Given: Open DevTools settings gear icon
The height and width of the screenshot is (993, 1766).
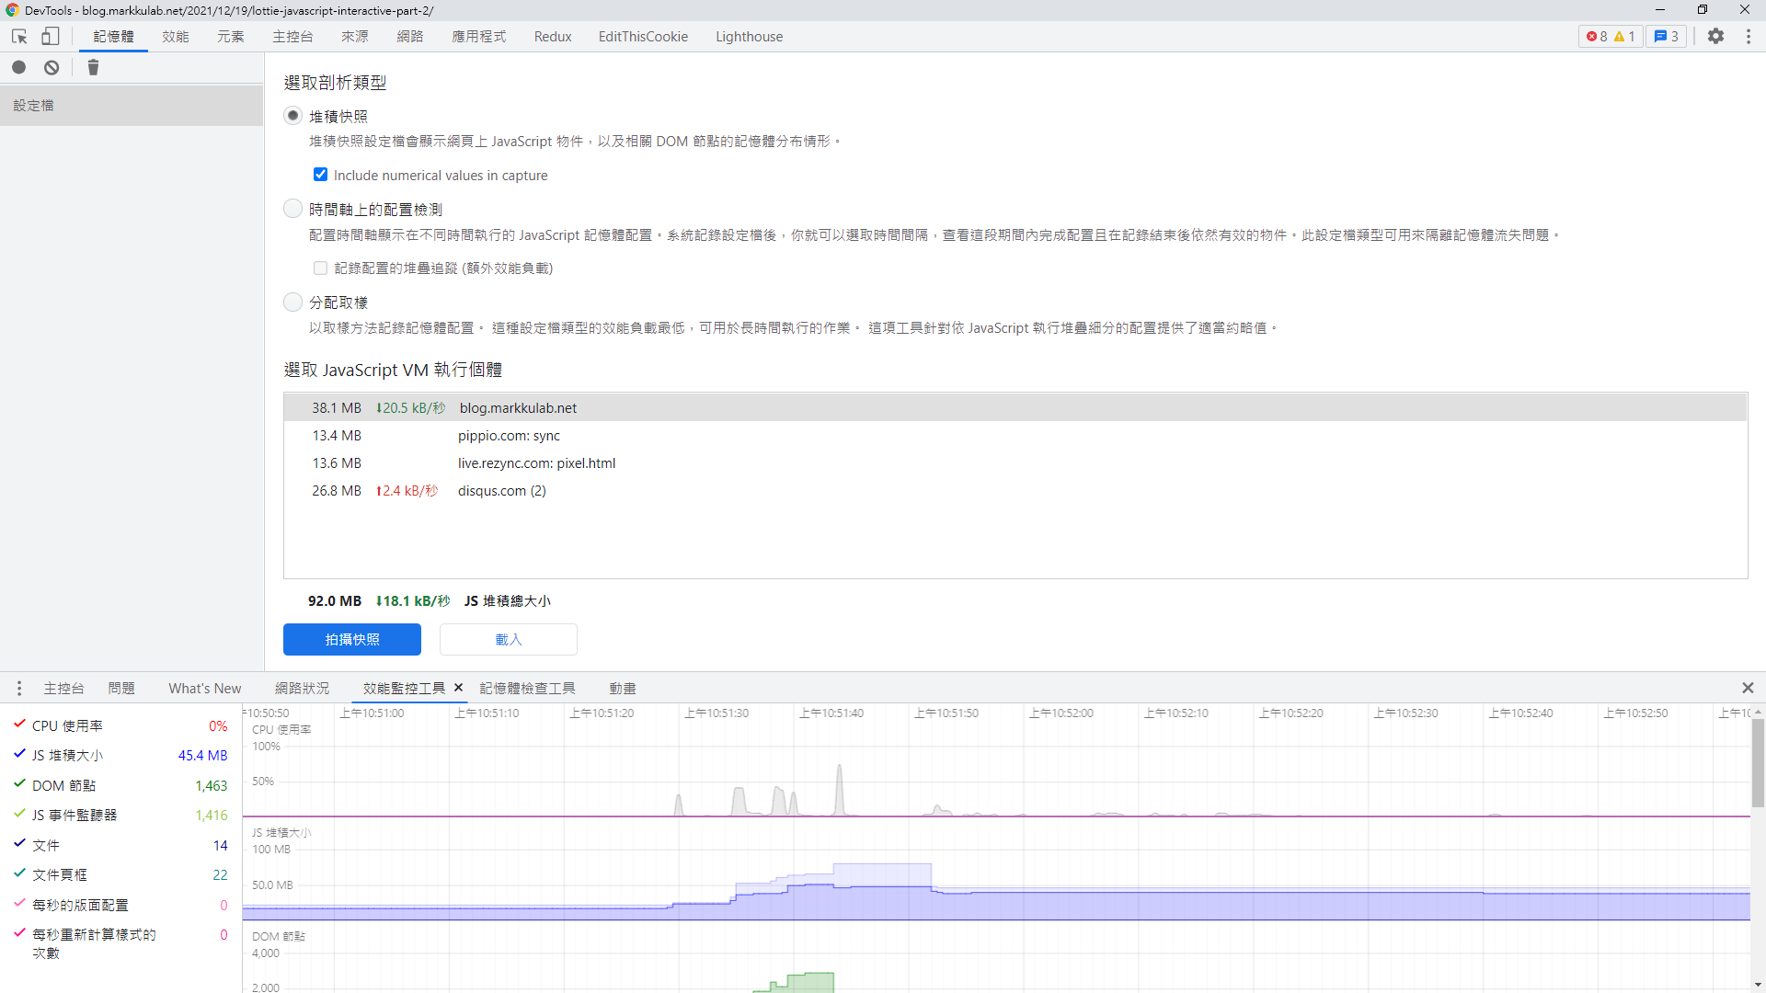Looking at the screenshot, I should pyautogui.click(x=1715, y=37).
